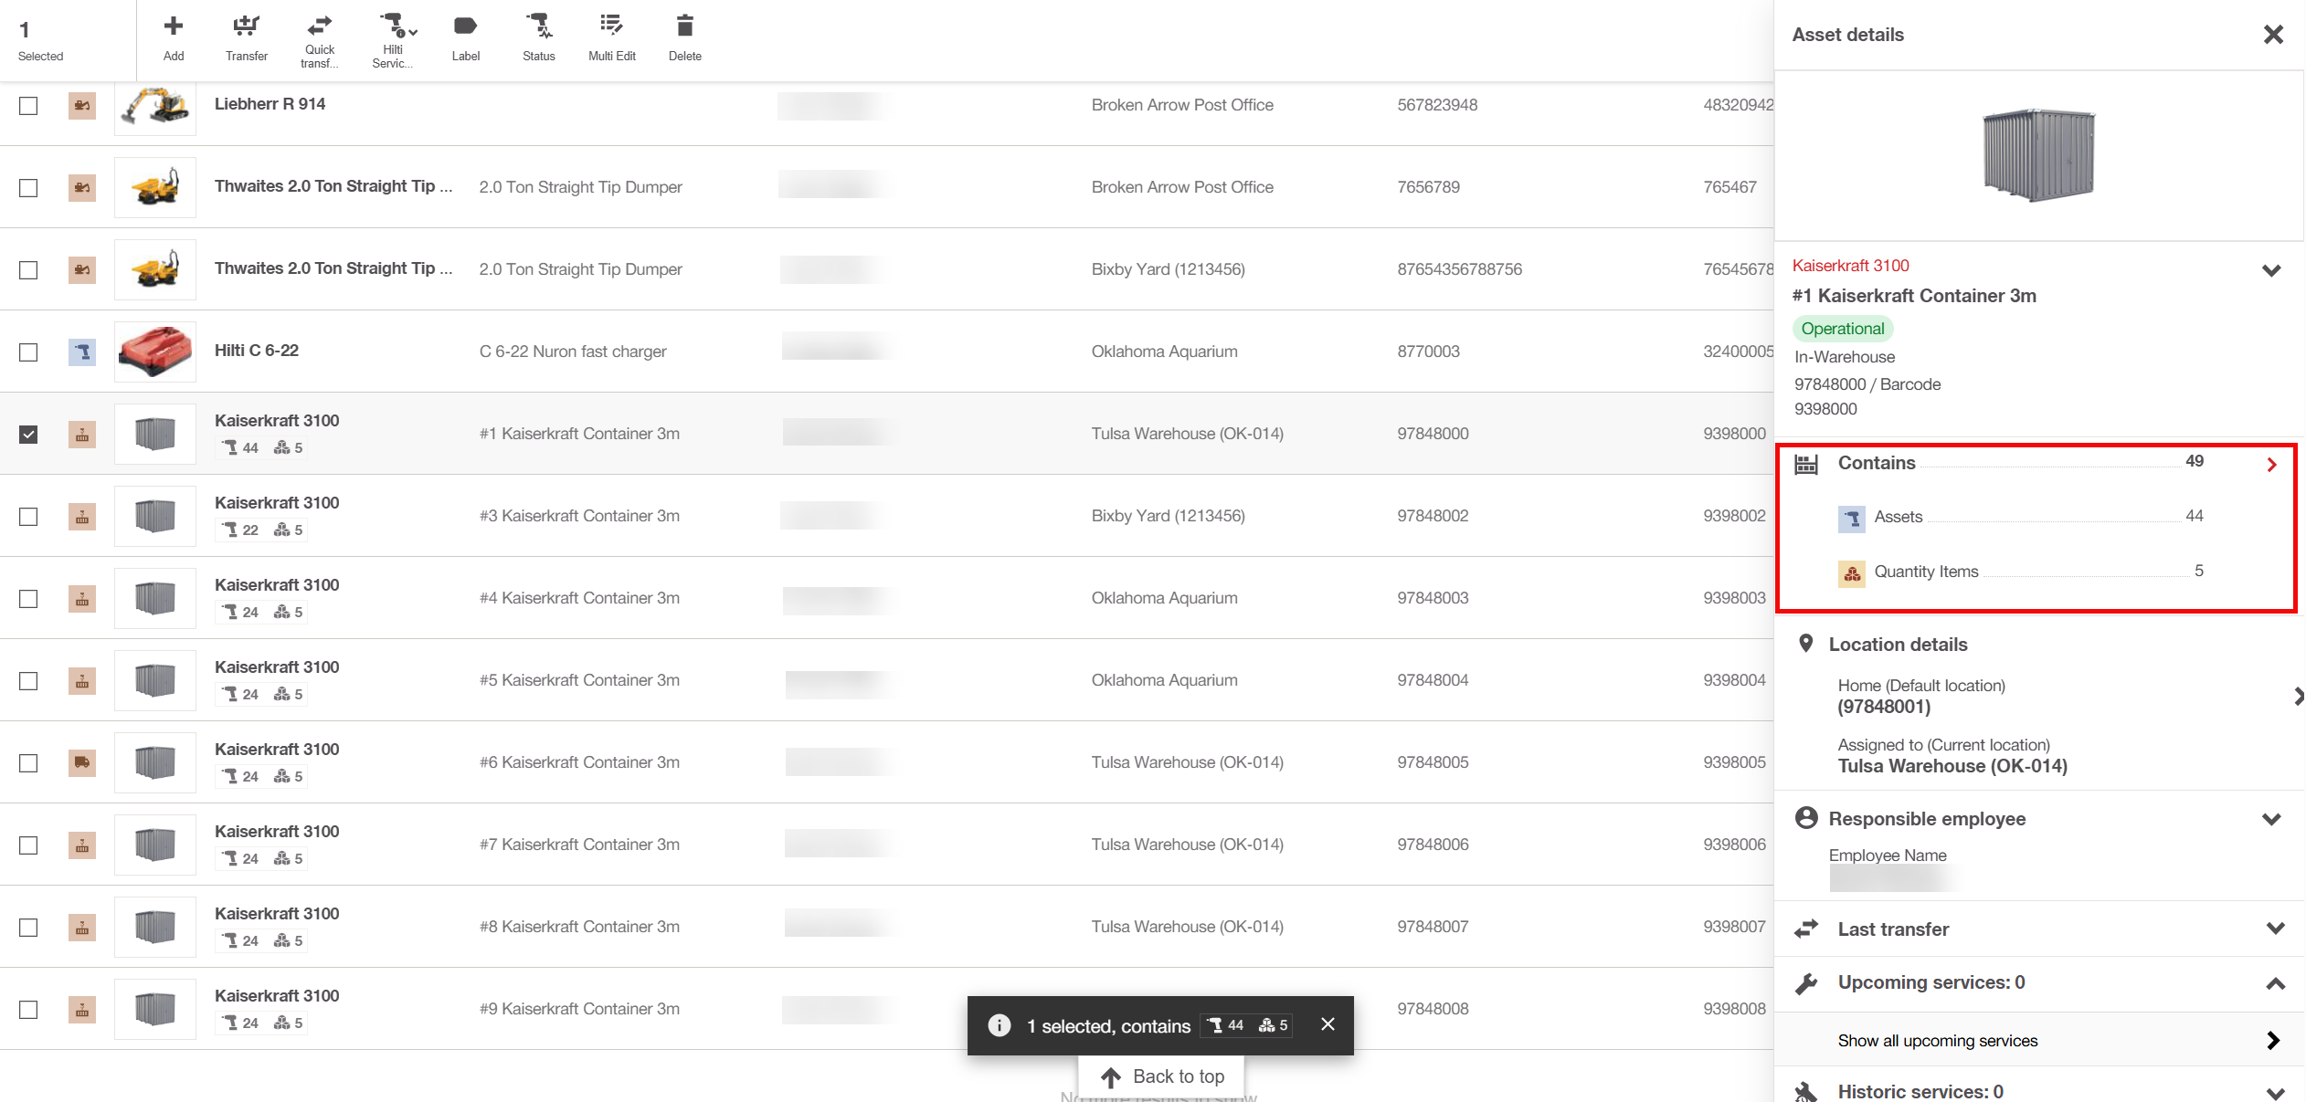Click the Hilti C 6-22 charger thumbnail
The image size is (2306, 1102).
click(x=155, y=352)
